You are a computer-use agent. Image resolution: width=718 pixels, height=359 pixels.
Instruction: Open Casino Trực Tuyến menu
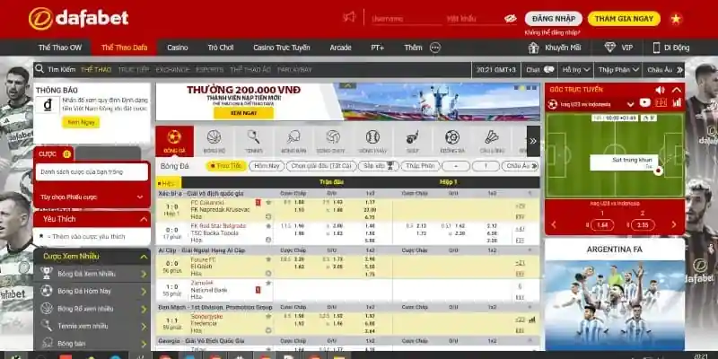(x=282, y=48)
